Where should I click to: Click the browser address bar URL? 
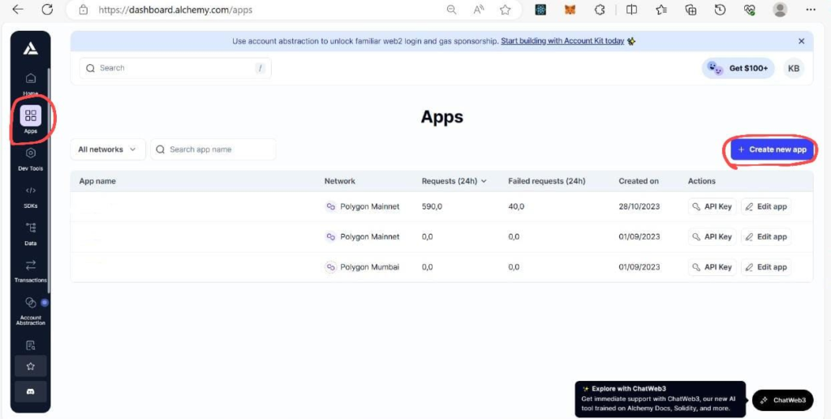tap(175, 10)
